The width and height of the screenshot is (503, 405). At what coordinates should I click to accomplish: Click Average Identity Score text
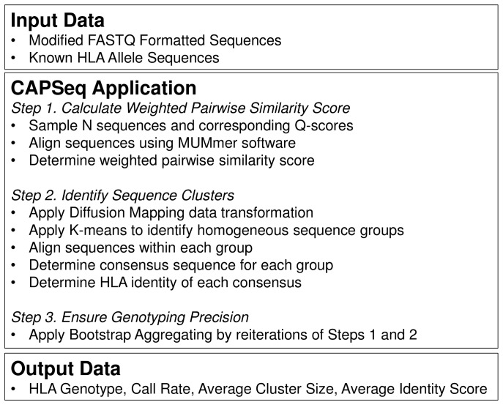click(414, 389)
